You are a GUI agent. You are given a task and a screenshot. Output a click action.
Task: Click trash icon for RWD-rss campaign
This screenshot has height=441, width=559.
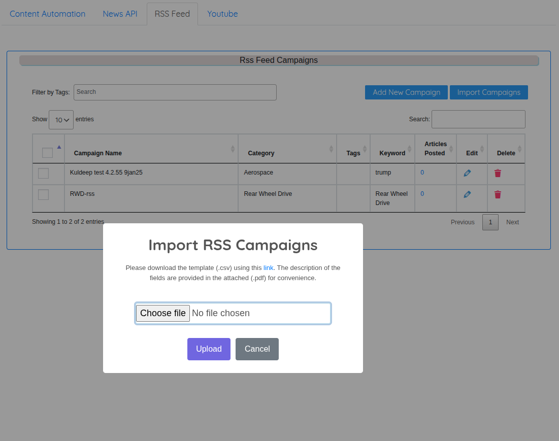pyautogui.click(x=498, y=194)
